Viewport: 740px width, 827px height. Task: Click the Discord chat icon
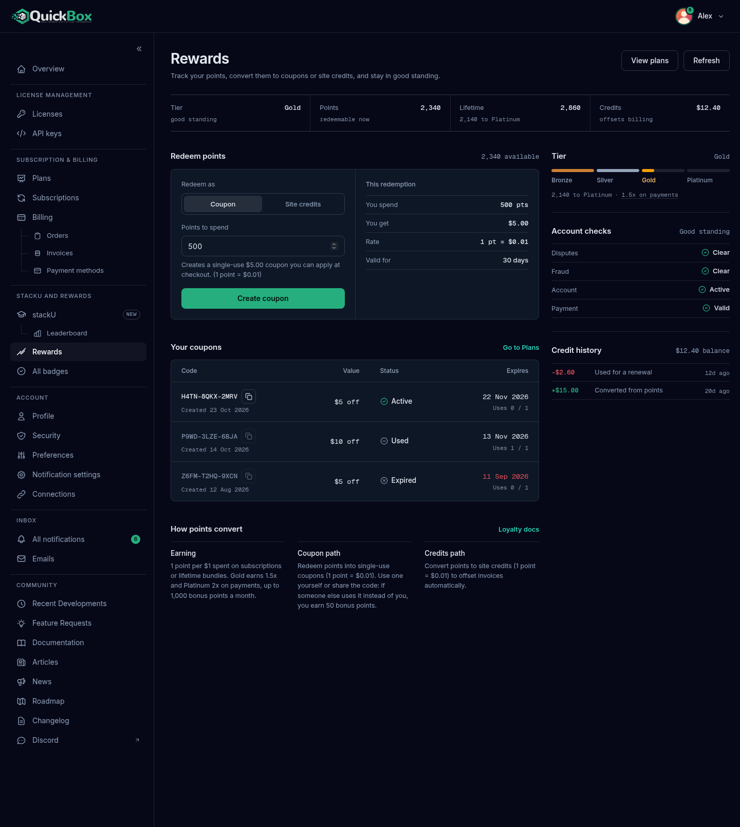click(22, 740)
